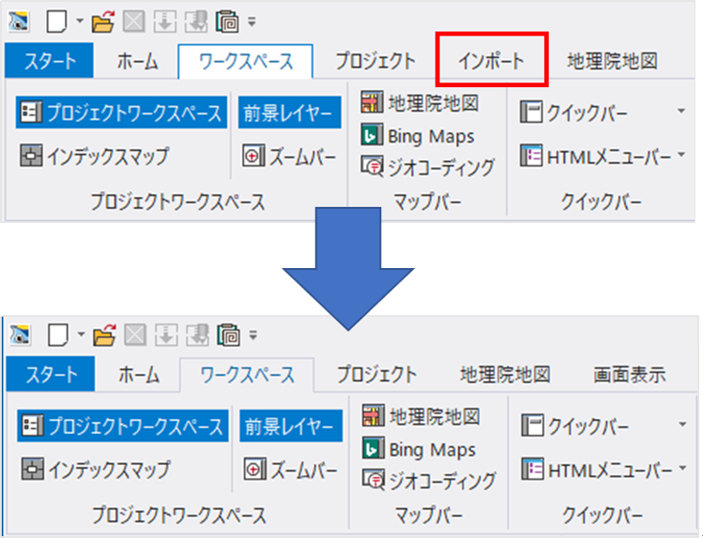Expand new document dropdown arrow in lower toolbar
This screenshot has width=703, height=538.
pyautogui.click(x=81, y=334)
